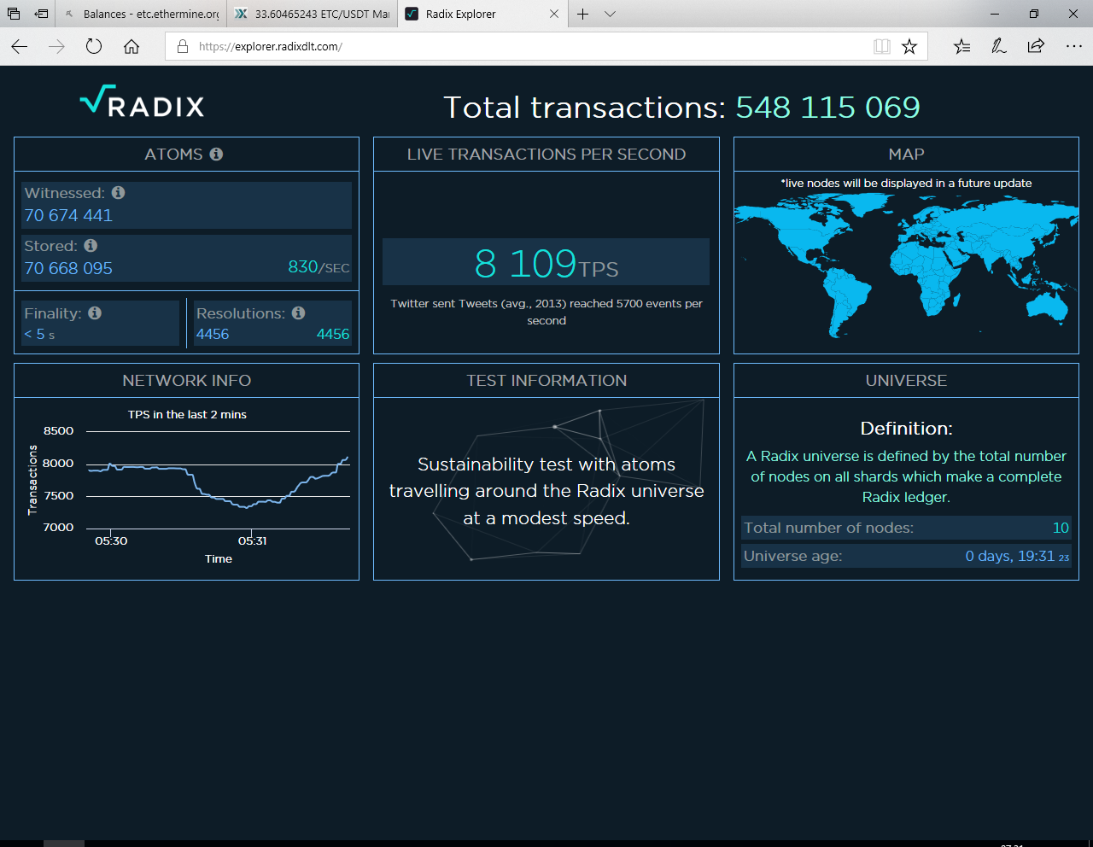Click the UNIVERSE panel header
The width and height of the screenshot is (1093, 847).
pyautogui.click(x=906, y=381)
